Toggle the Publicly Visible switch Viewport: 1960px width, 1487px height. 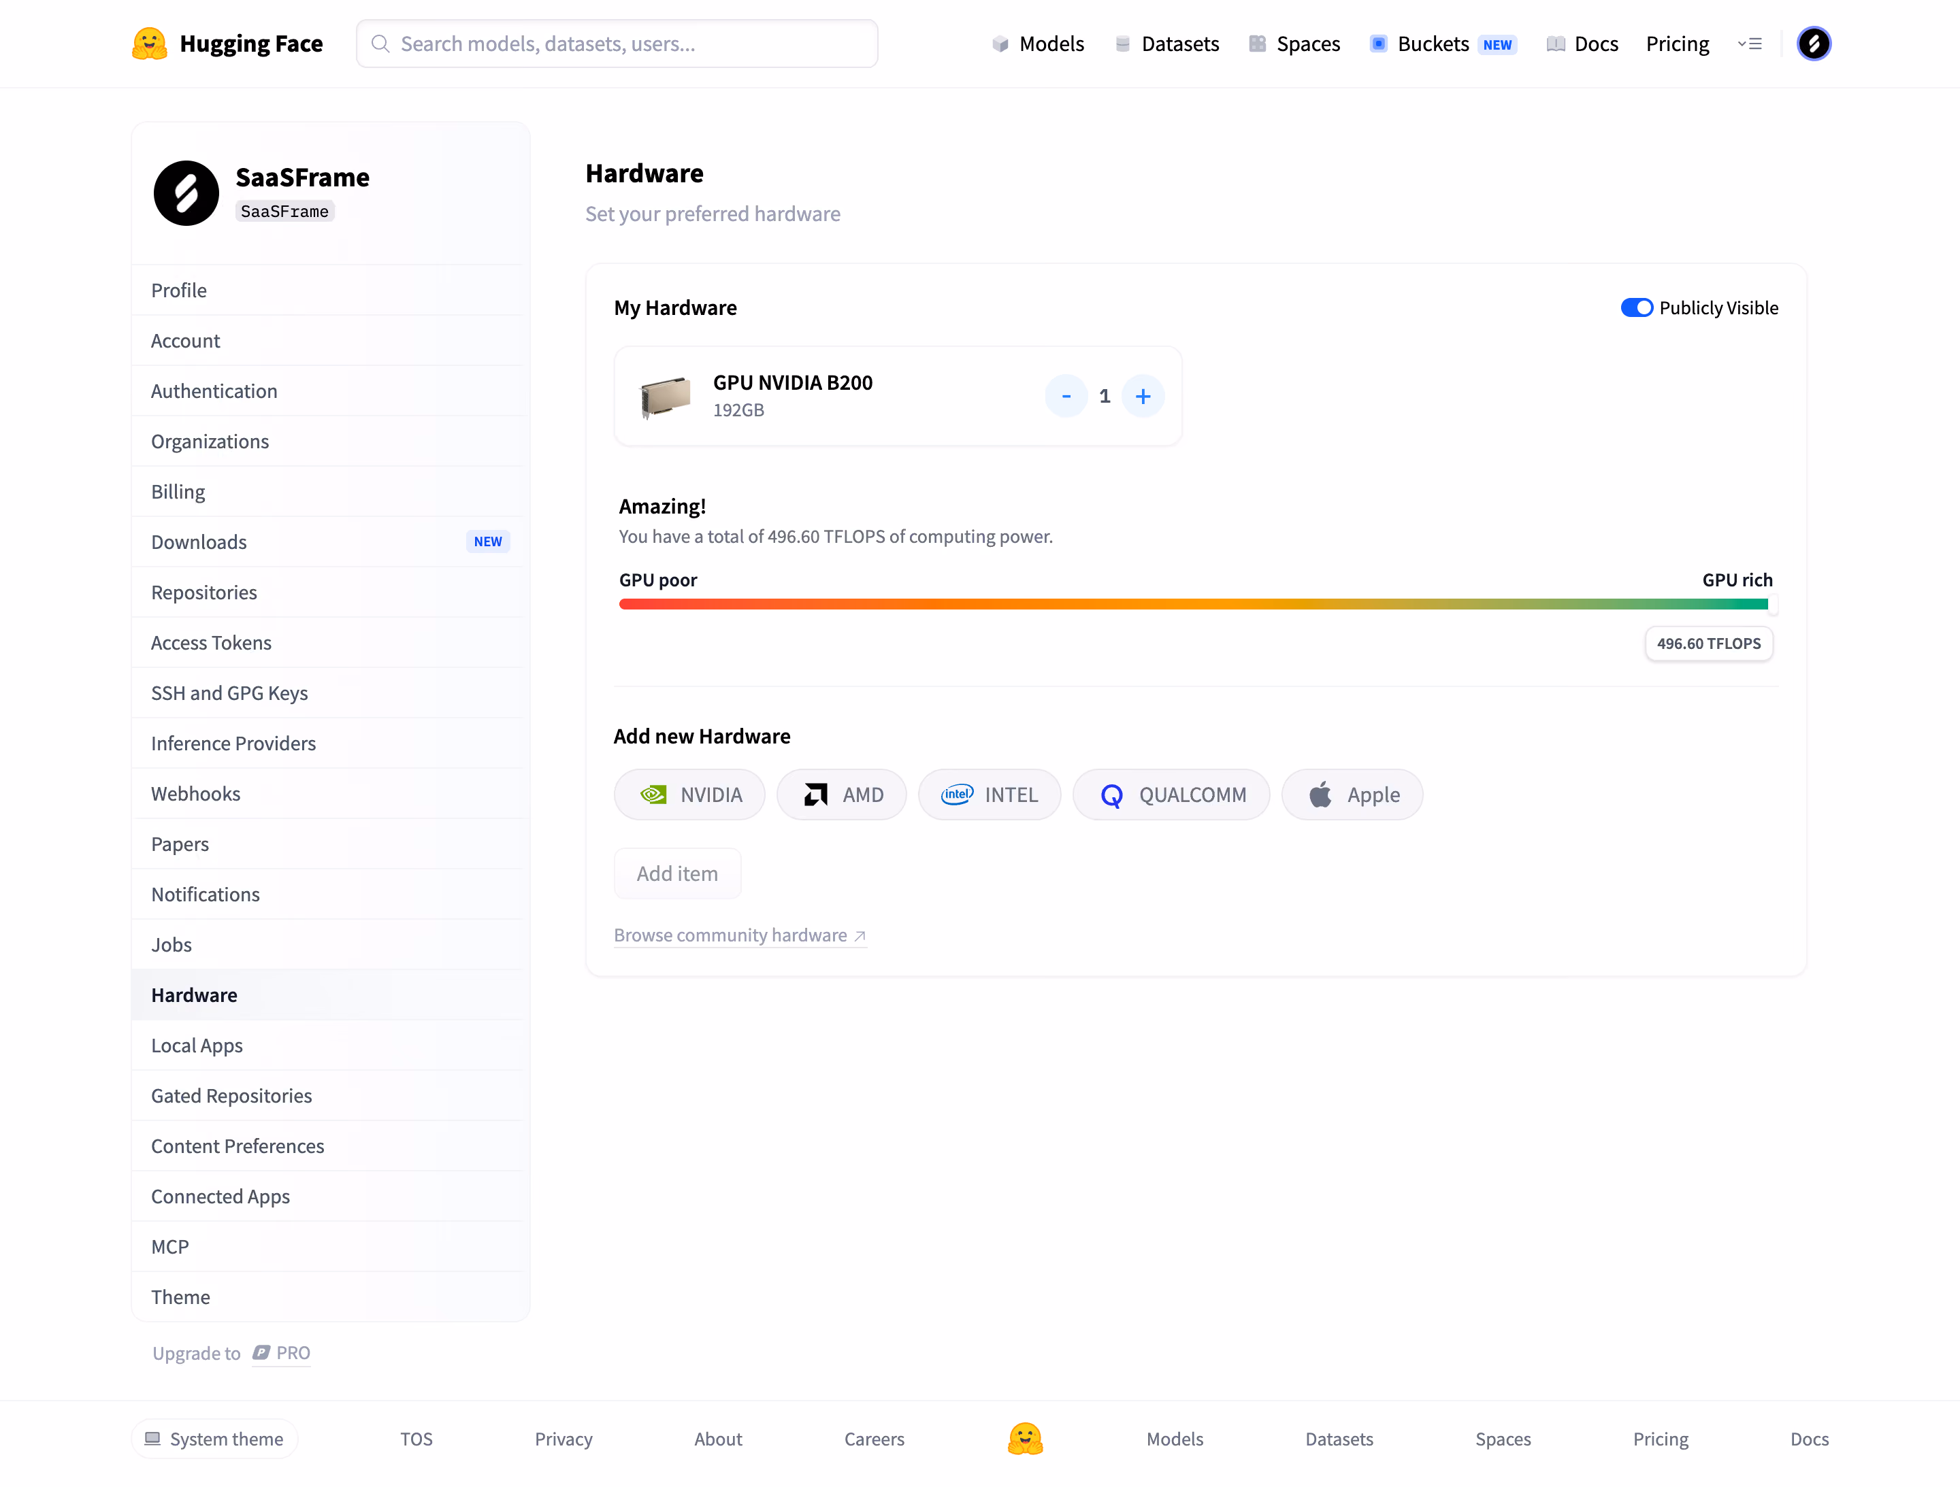click(1637, 307)
